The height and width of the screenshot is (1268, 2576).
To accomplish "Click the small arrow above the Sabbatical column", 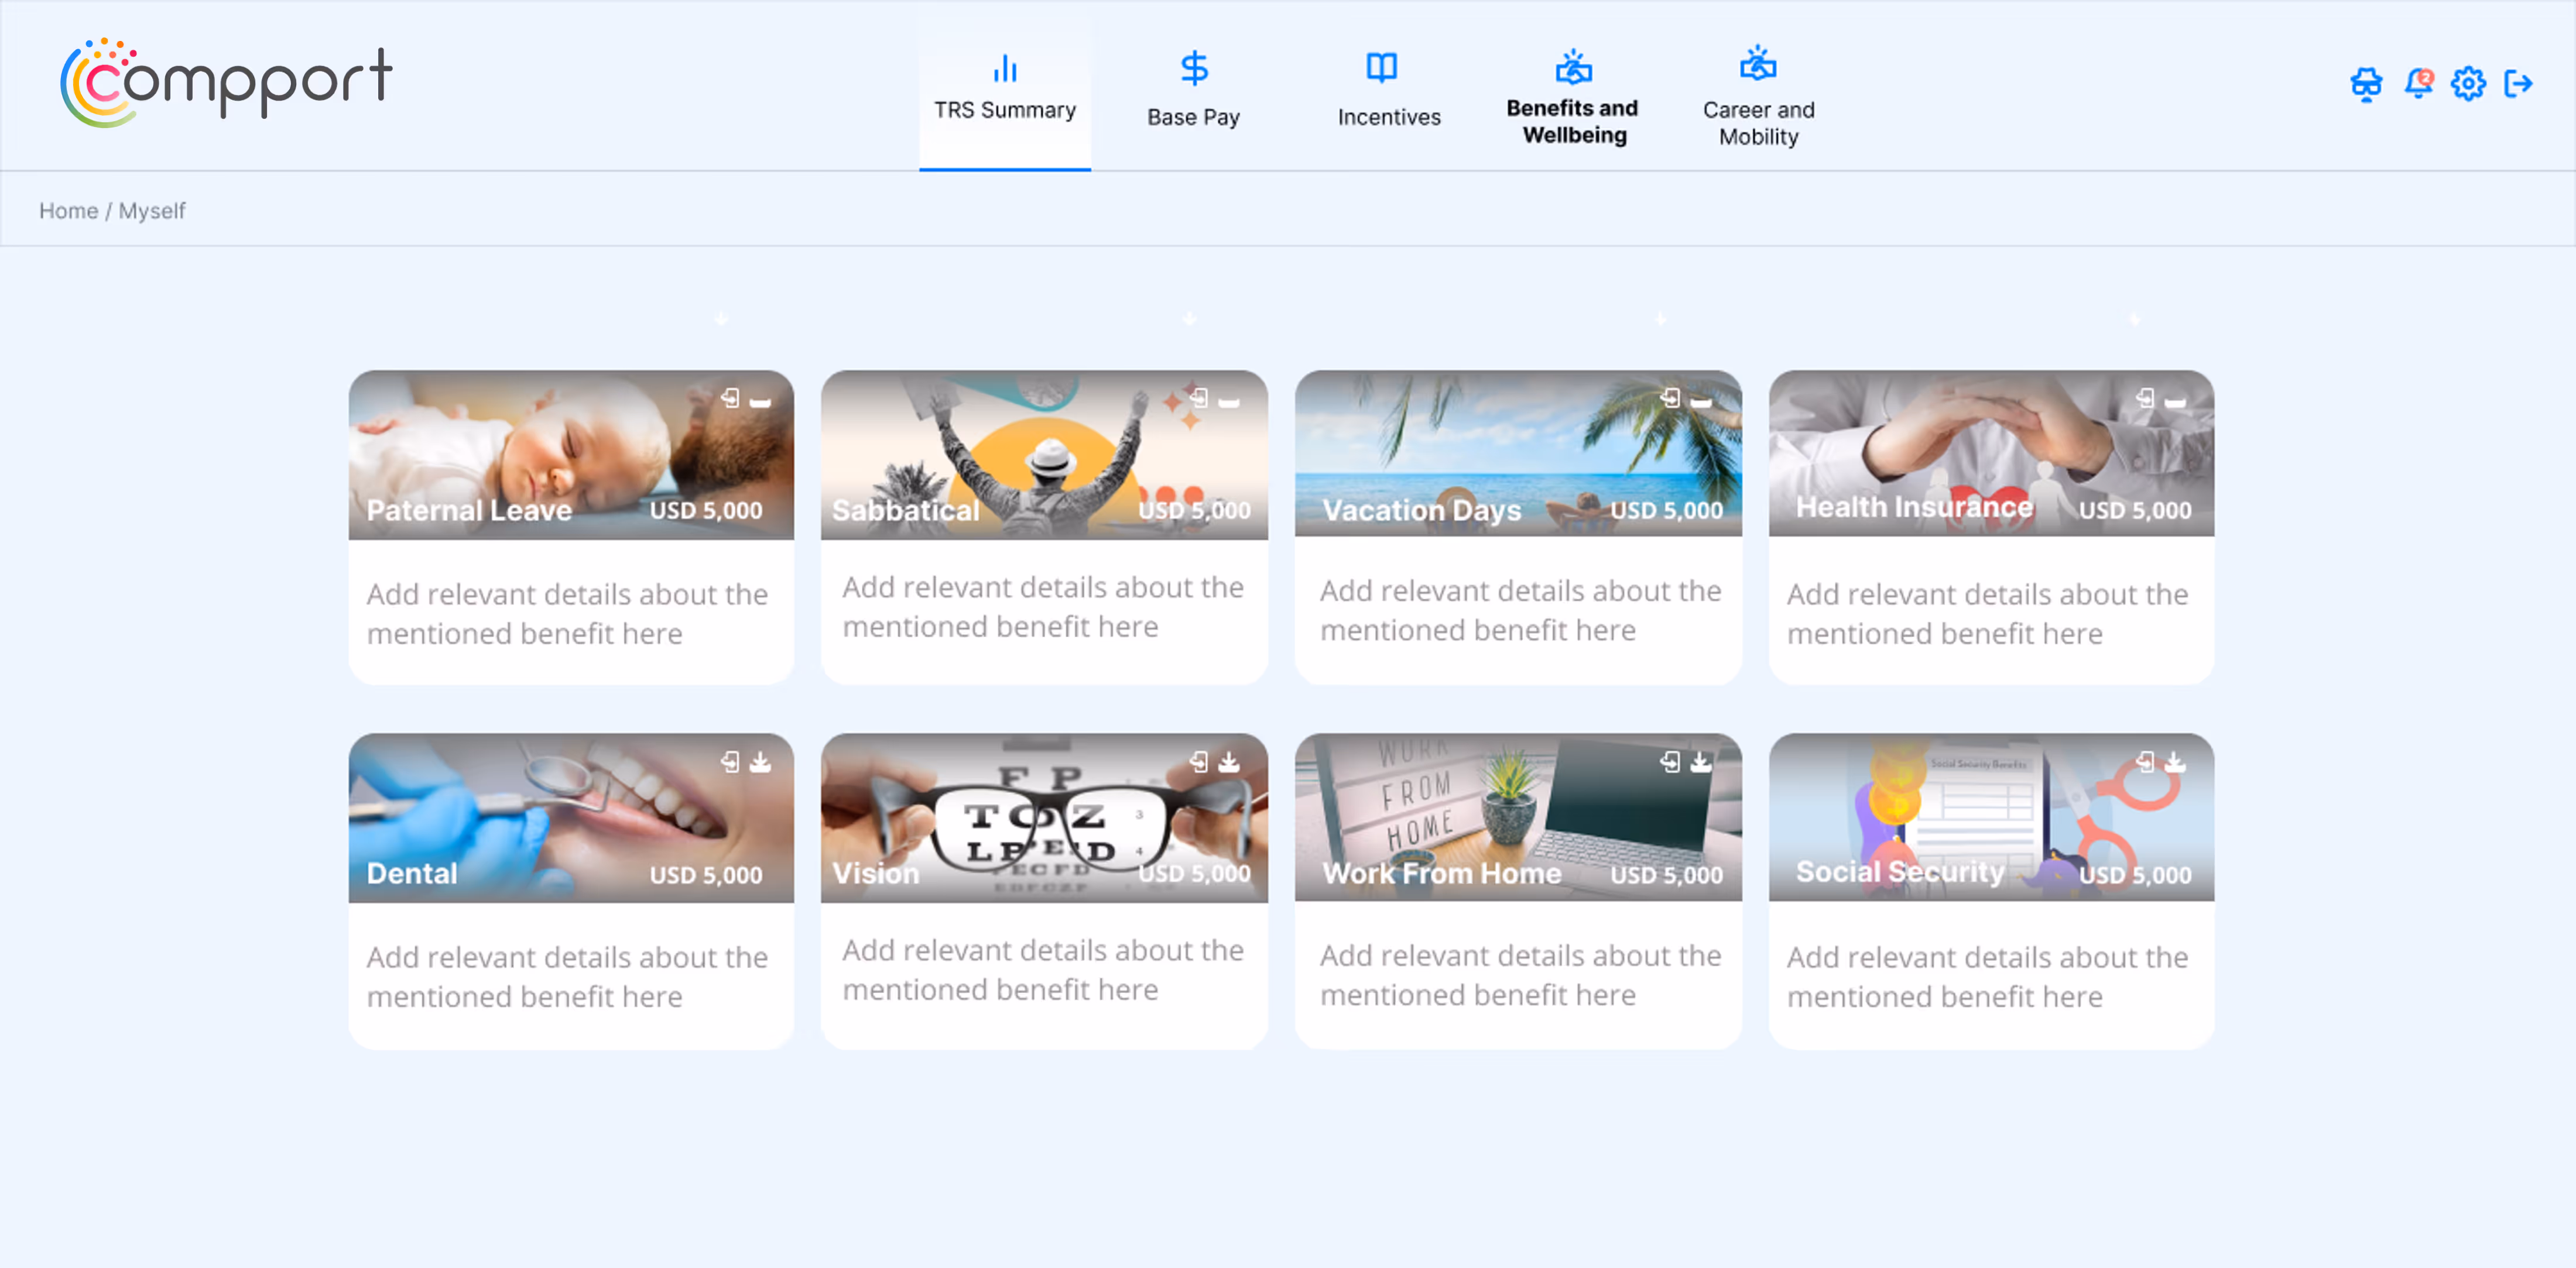I will 1189,318.
